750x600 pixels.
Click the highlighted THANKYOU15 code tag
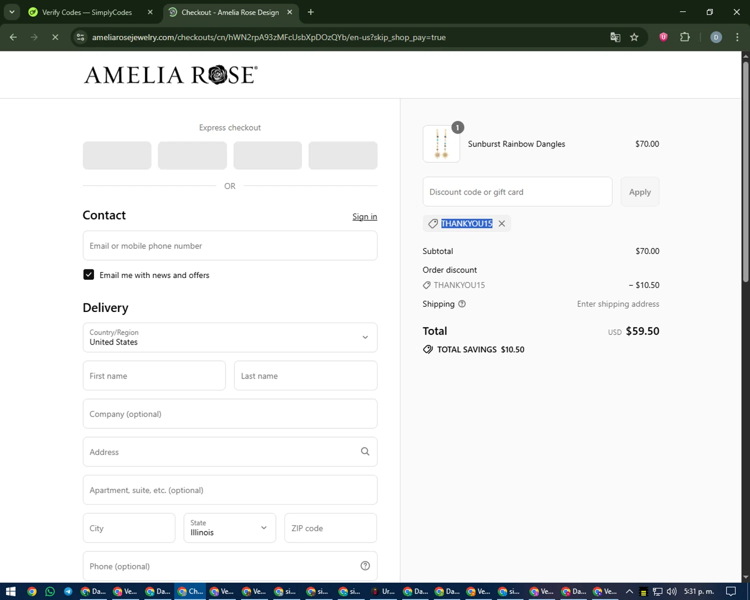click(466, 223)
